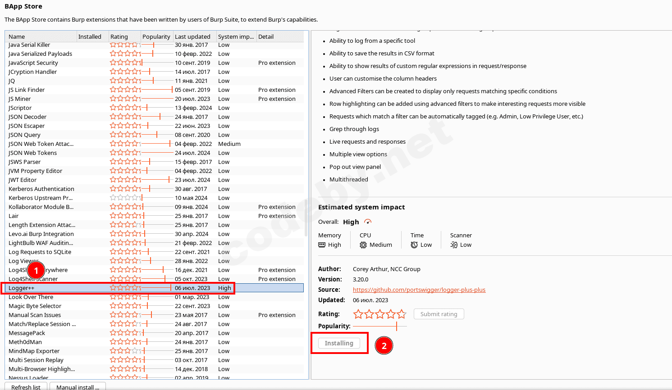Sort extensions by the Name column
Screen dimensions: 672x390
pos(41,36)
